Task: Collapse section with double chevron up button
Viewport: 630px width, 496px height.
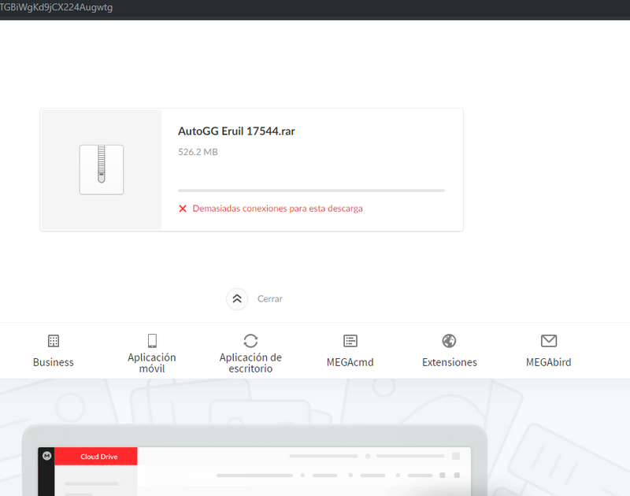Action: click(x=237, y=299)
